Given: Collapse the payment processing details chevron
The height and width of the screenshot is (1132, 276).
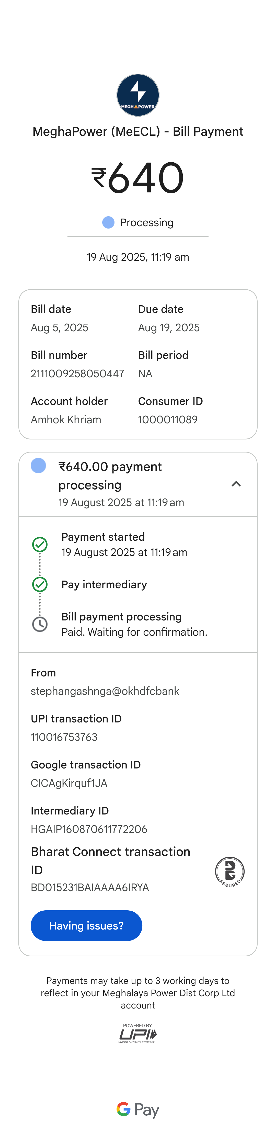Looking at the screenshot, I should click(236, 484).
